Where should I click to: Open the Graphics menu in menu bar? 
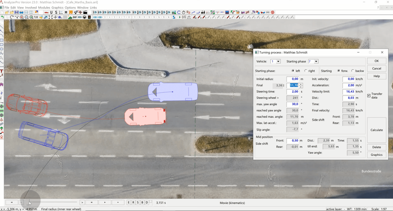click(x=57, y=7)
